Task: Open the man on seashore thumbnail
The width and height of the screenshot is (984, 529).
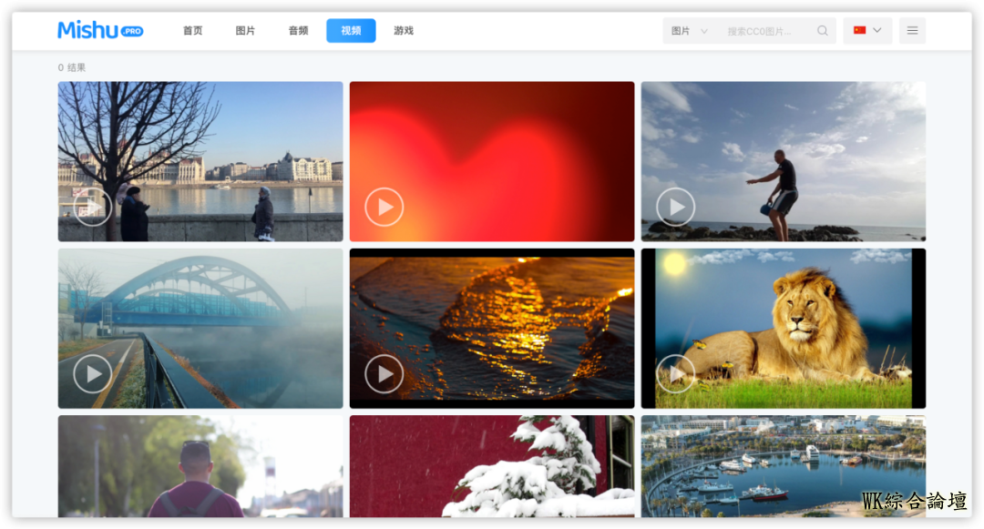Action: [x=784, y=161]
